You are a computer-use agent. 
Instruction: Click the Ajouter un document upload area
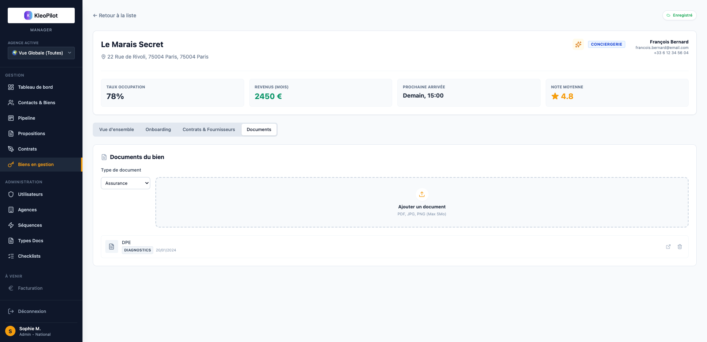[422, 207]
